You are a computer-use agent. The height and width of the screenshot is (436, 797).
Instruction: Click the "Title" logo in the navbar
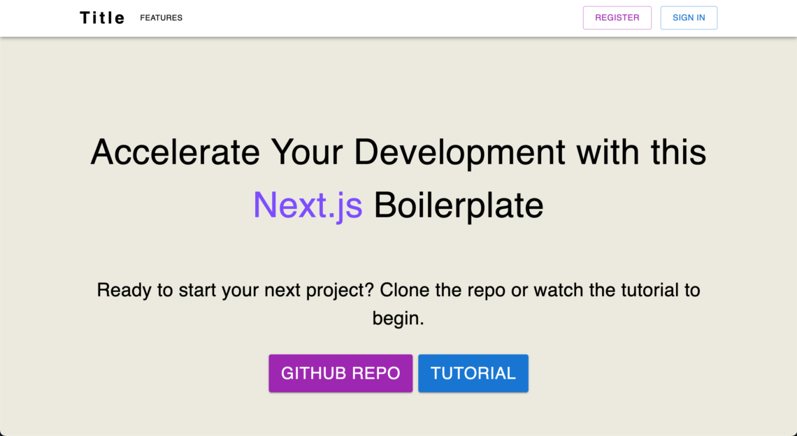[x=102, y=18]
